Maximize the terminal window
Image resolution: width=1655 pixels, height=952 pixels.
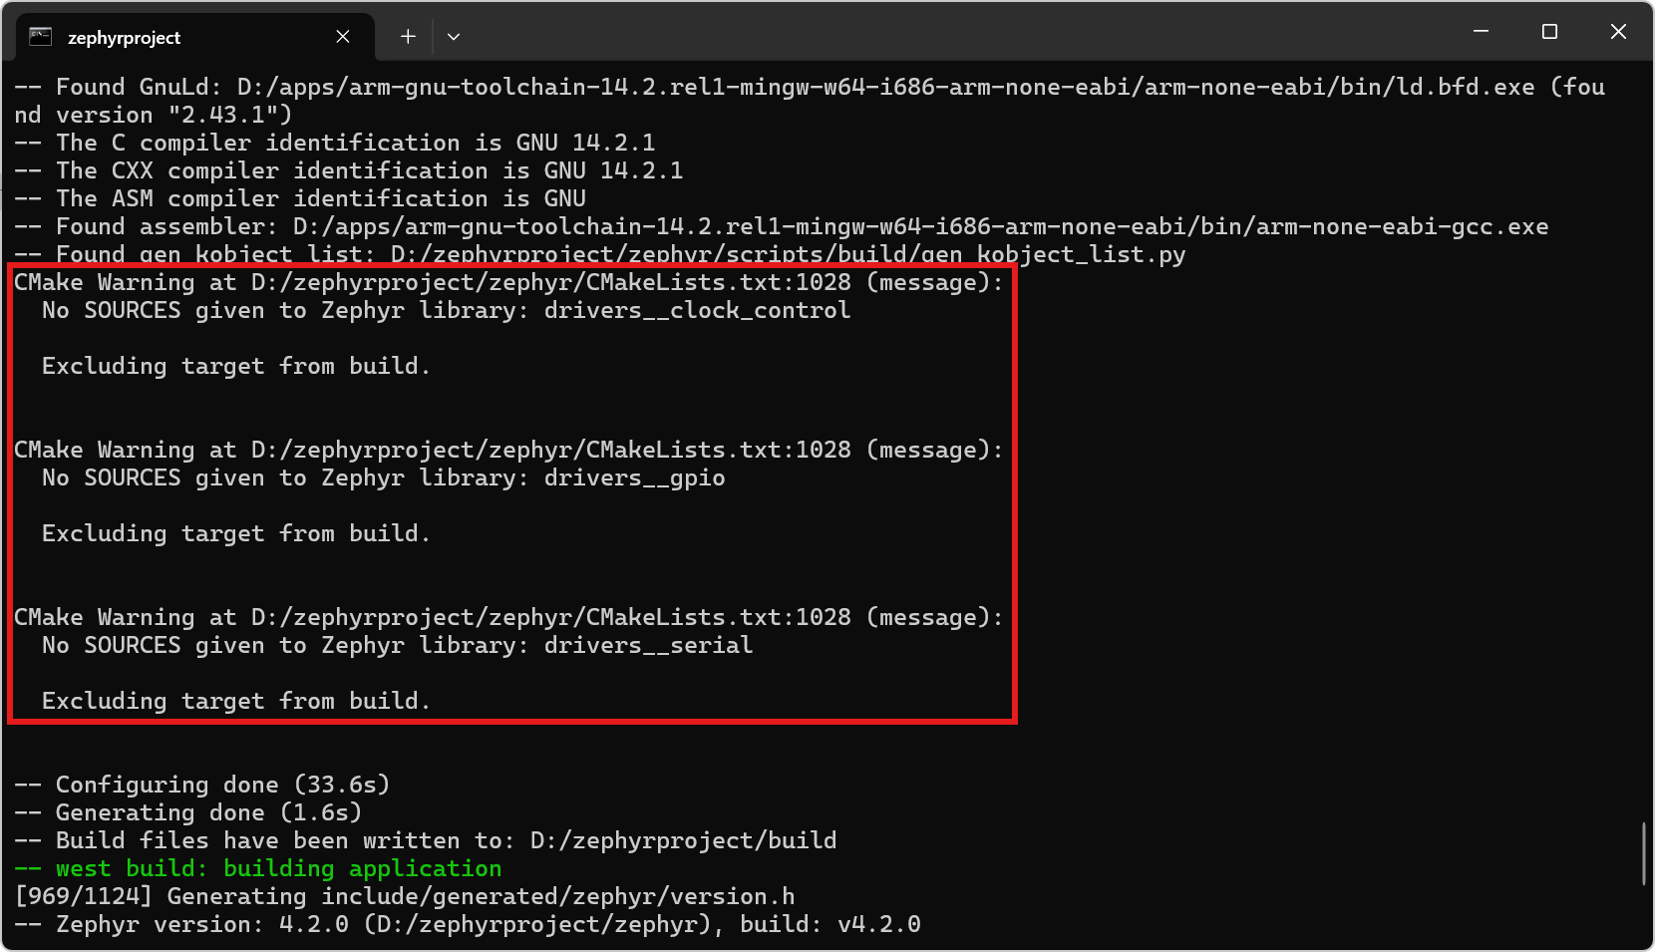click(x=1549, y=32)
